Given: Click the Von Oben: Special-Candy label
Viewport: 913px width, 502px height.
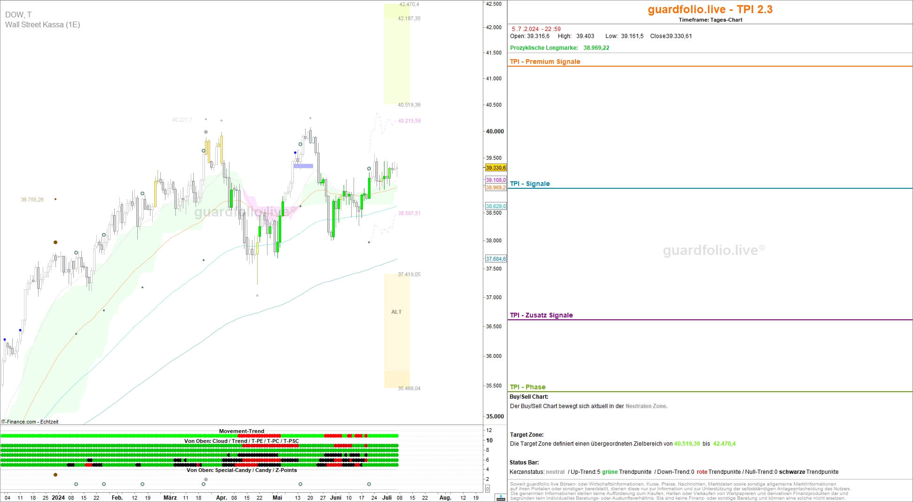Looking at the screenshot, I should [x=242, y=470].
